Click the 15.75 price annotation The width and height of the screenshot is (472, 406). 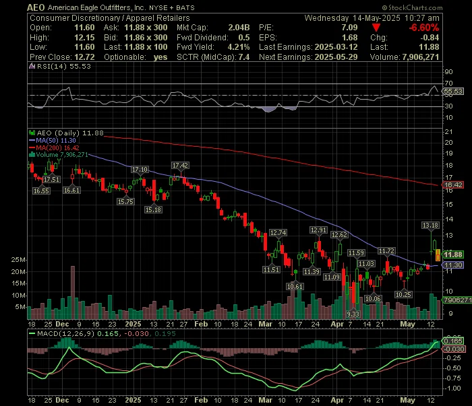125,201
